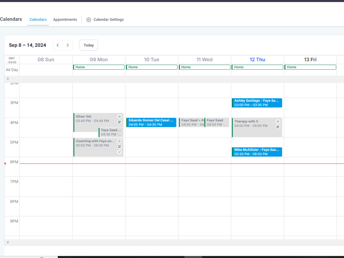344x258 pixels.
Task: Open the Calendar Settings gear icon
Action: (x=88, y=20)
